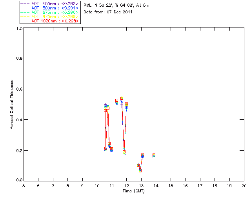Click the green dashed line sample for 675nm
Viewport: 251px width, 201px height.
[x=25, y=12]
